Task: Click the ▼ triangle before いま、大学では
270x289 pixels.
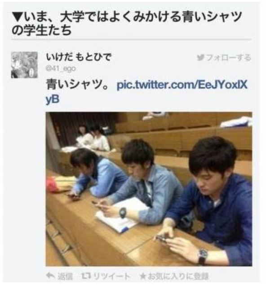Action: pyautogui.click(x=18, y=17)
